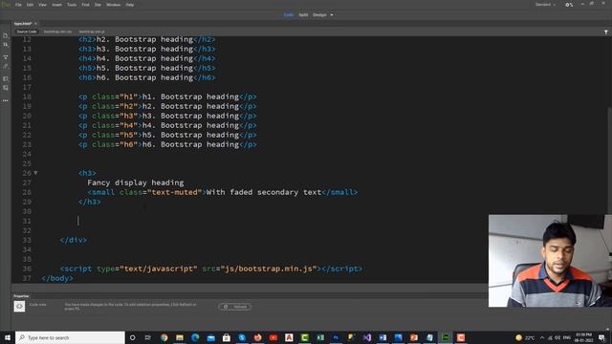Image resolution: width=612 pixels, height=344 pixels.
Task: Open Excel from taskbar
Action: tap(320, 337)
